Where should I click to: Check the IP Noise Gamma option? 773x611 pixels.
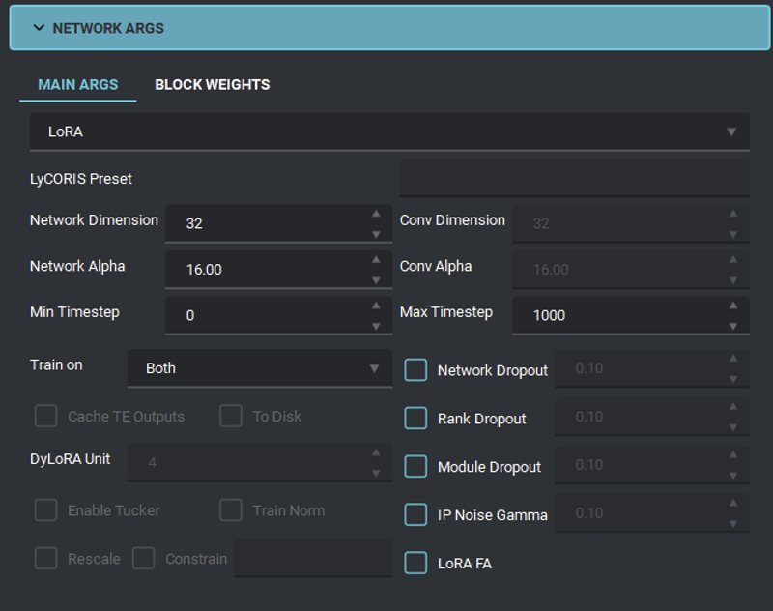(x=415, y=515)
